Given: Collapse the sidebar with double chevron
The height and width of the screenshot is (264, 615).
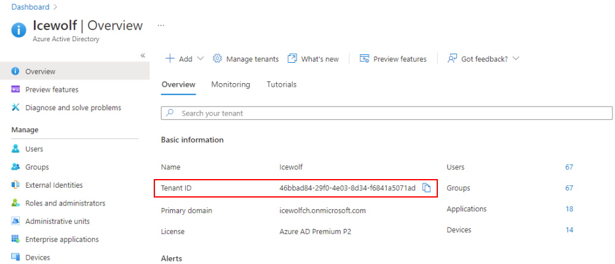Looking at the screenshot, I should point(143,55).
